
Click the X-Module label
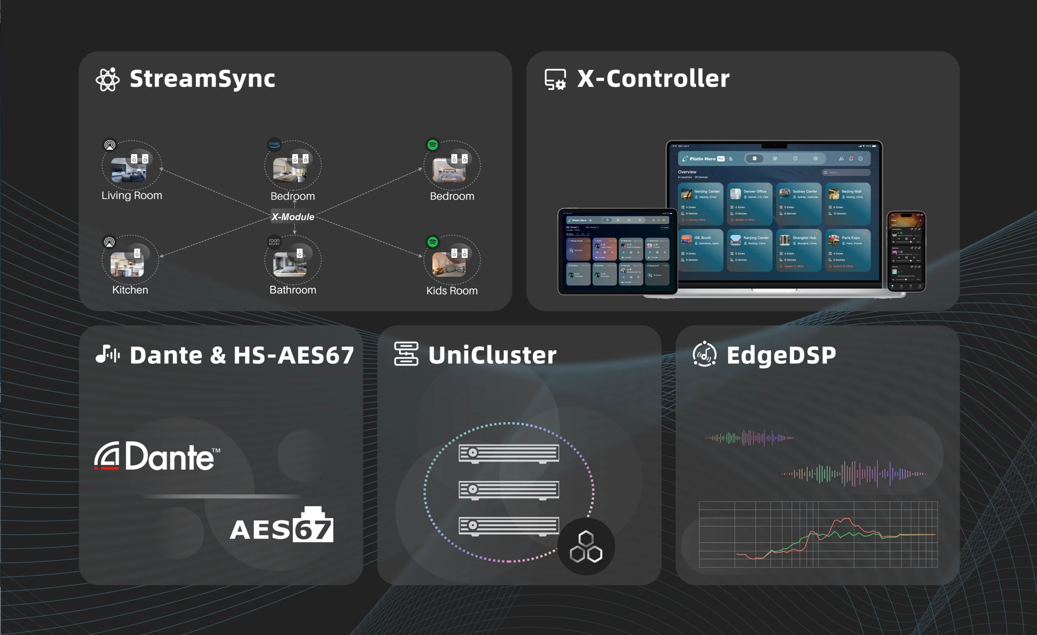coord(293,217)
